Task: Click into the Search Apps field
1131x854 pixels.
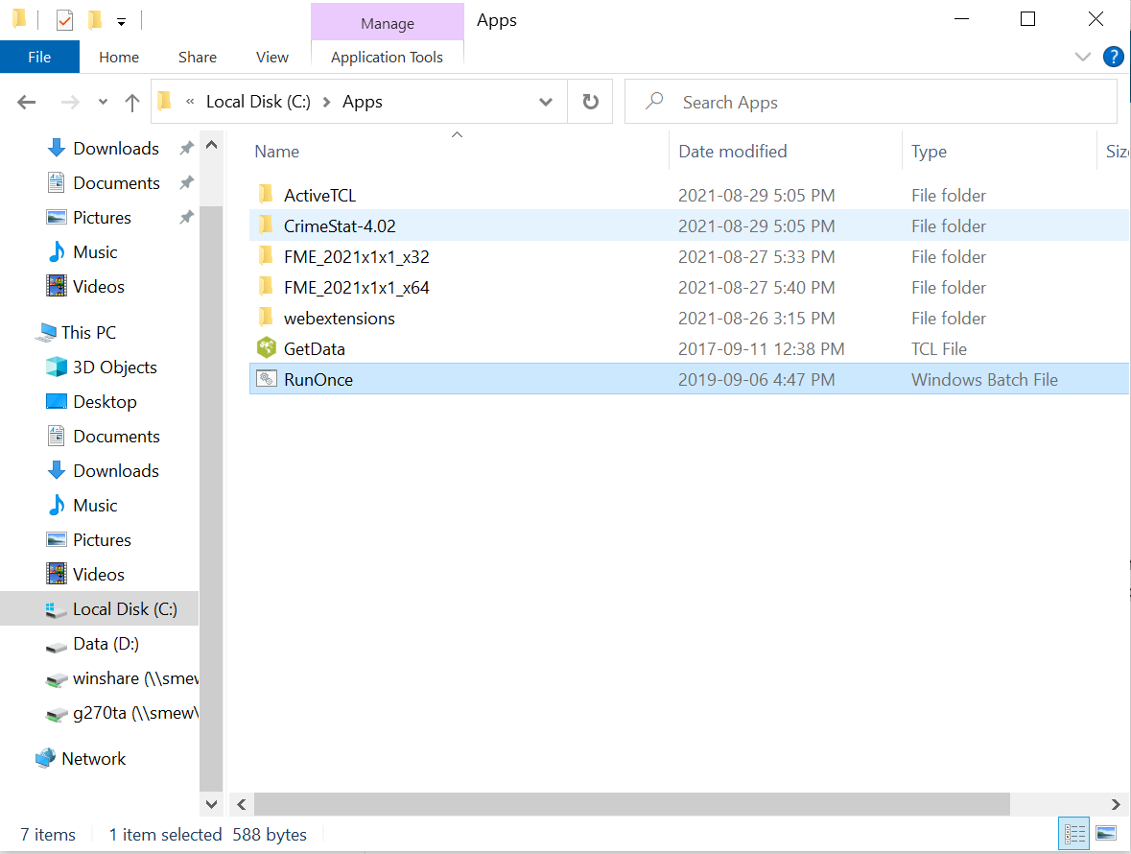Action: coord(871,102)
